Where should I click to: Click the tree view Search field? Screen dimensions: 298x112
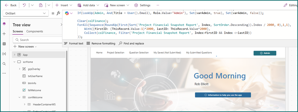pos(37,40)
